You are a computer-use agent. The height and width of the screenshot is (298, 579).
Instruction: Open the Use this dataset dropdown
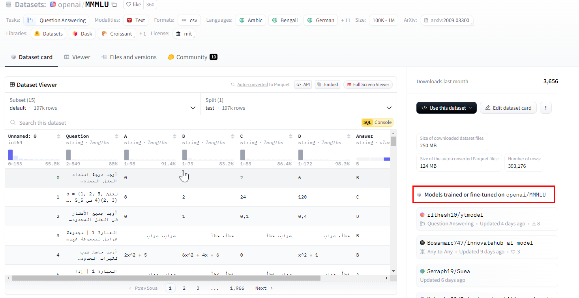click(x=446, y=108)
